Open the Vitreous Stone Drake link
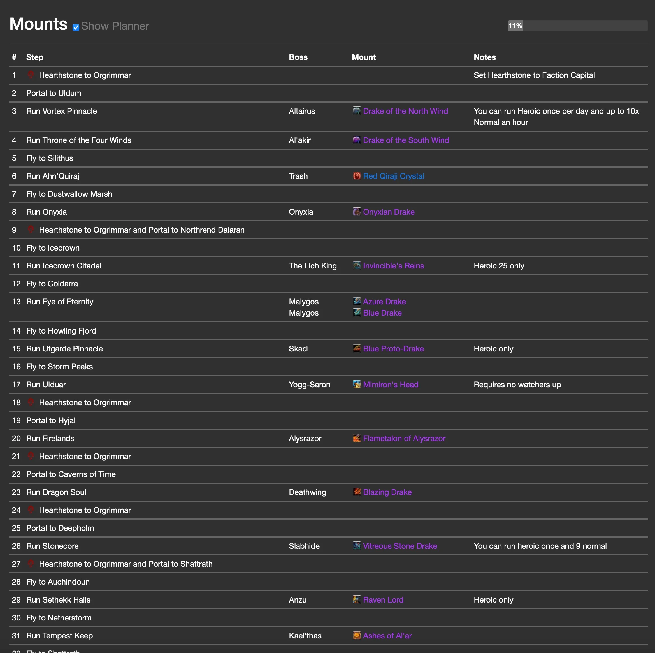 tap(400, 546)
